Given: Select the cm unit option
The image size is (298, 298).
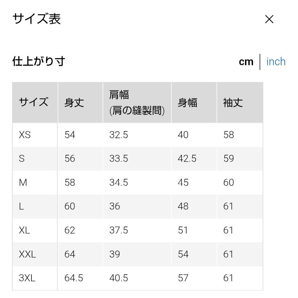Looking at the screenshot, I should tap(246, 62).
